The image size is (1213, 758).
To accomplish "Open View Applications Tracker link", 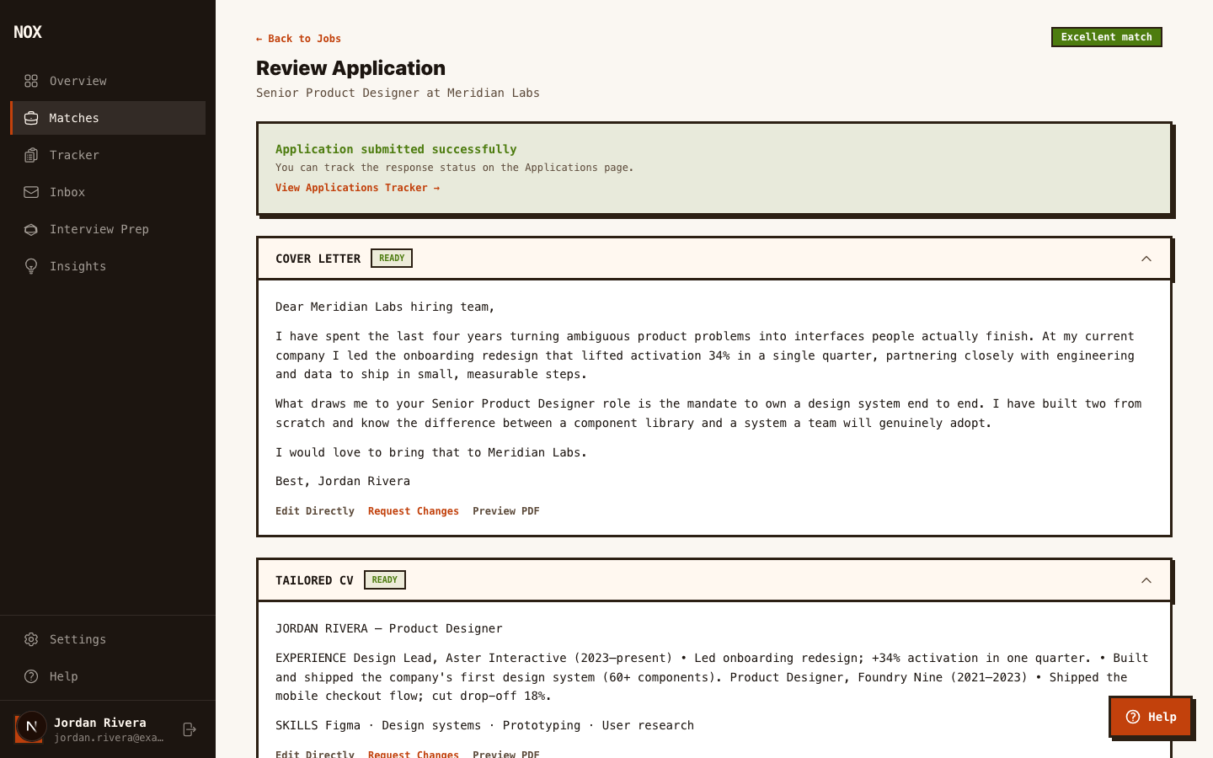I will click(357, 188).
